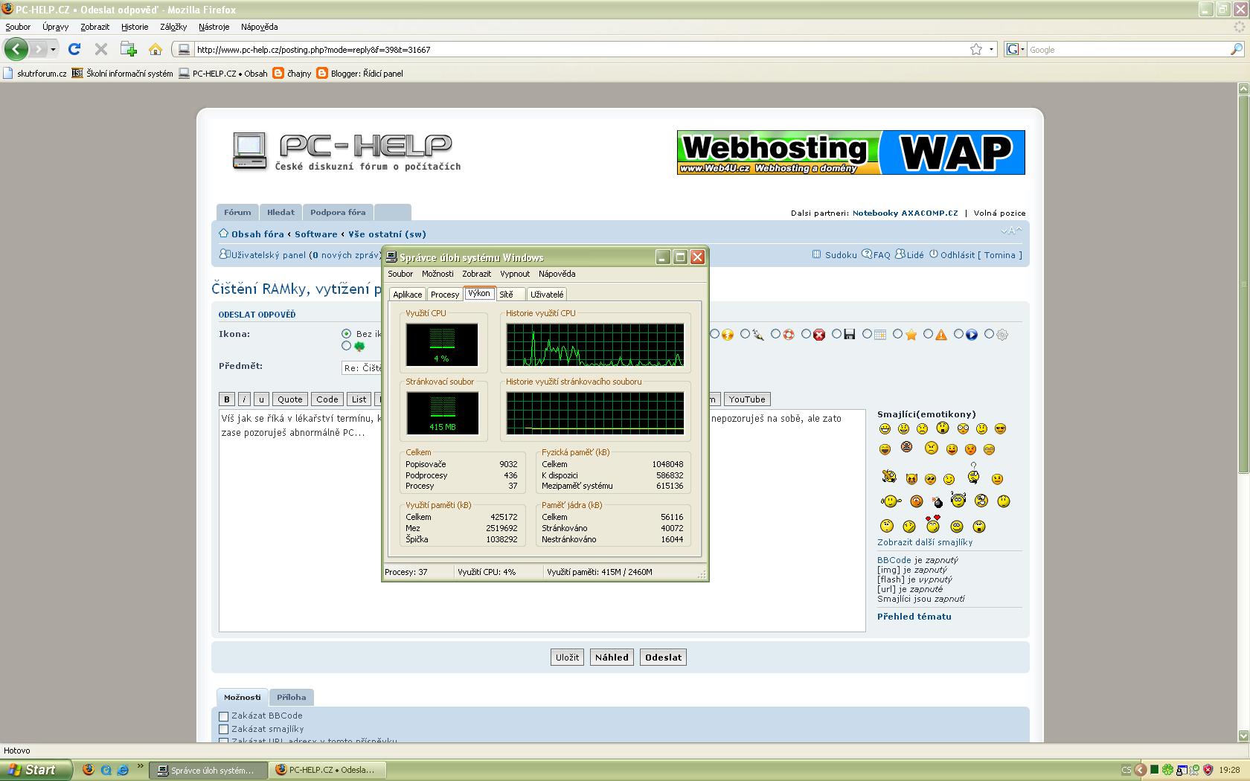Open the skutrforum.cz bookmark
The height and width of the screenshot is (781, 1250).
pos(35,74)
